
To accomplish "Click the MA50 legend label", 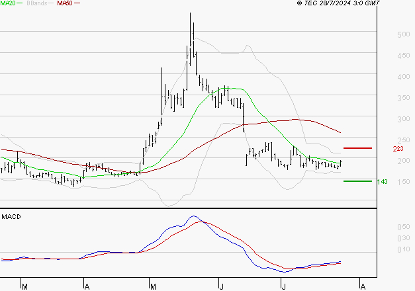I will coord(65,3).
